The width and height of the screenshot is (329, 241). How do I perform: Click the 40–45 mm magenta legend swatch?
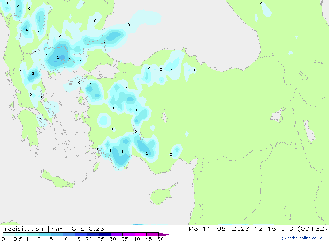coord(140,234)
